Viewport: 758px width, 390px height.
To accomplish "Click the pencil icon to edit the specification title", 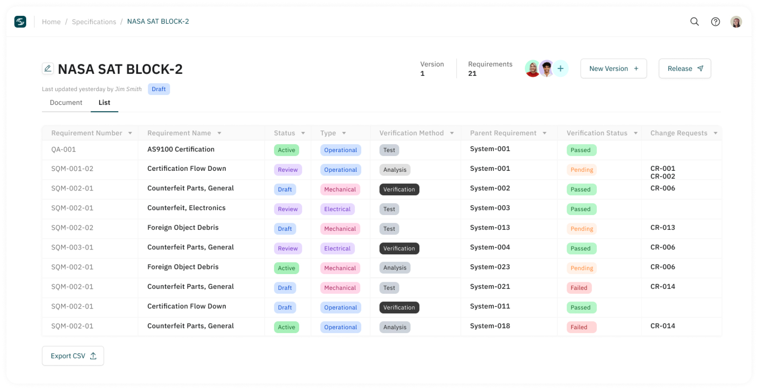I will (x=48, y=68).
